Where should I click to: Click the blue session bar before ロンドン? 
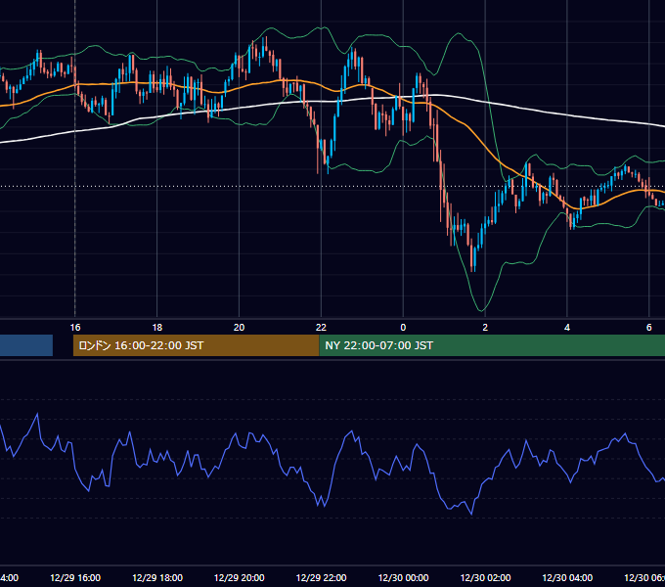point(26,345)
